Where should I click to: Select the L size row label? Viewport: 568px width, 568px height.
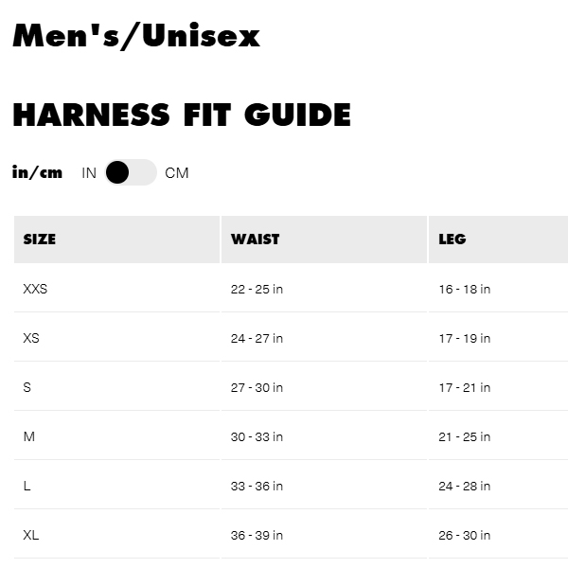coord(27,486)
